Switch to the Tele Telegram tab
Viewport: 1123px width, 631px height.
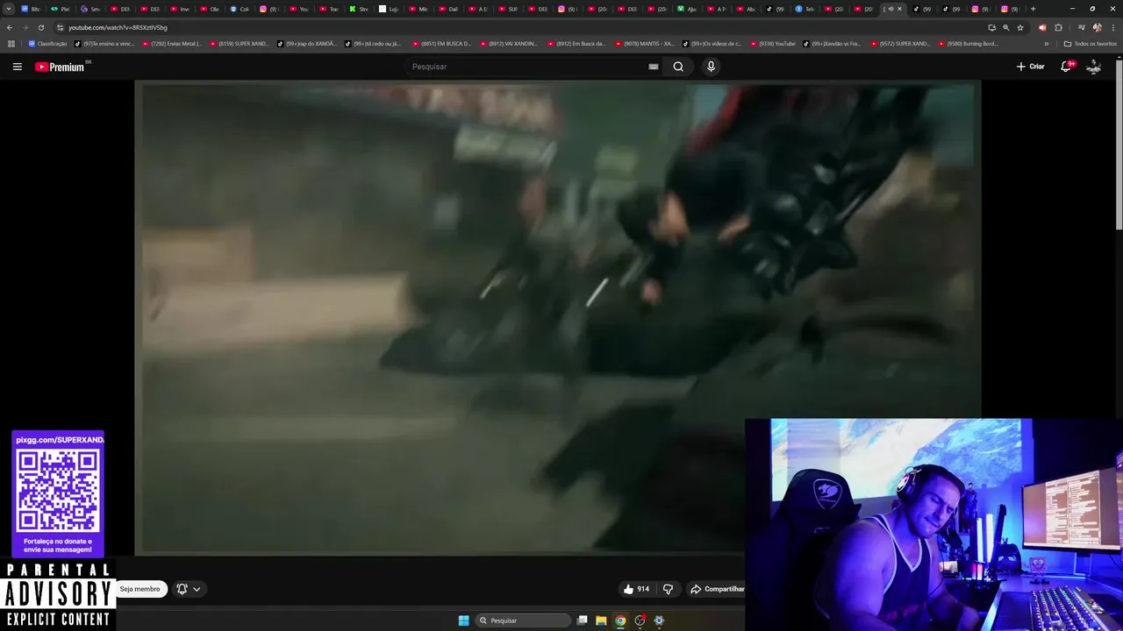[x=805, y=9]
